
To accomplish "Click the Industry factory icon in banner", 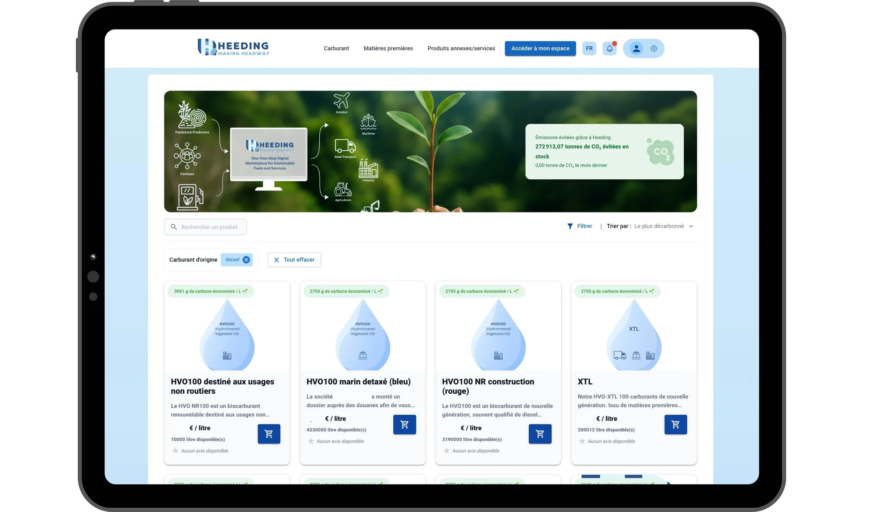I will pos(368,168).
